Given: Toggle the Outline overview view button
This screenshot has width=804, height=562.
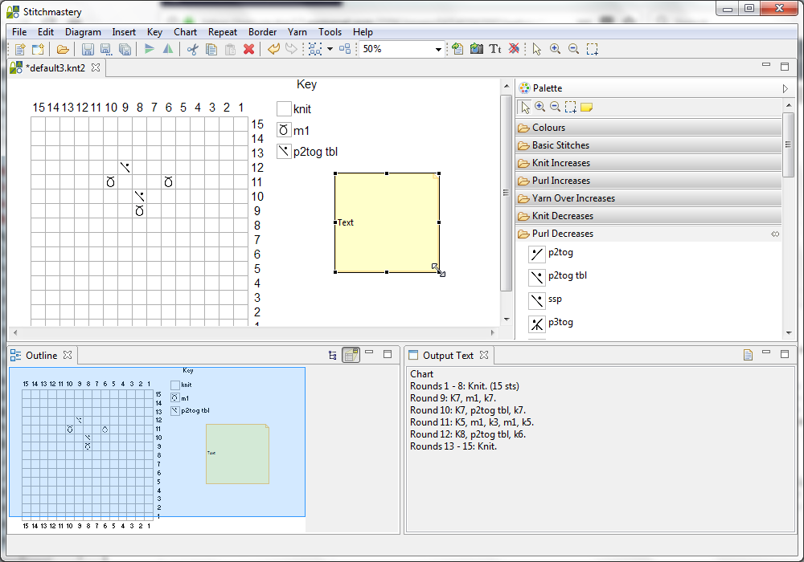Looking at the screenshot, I should [x=351, y=355].
